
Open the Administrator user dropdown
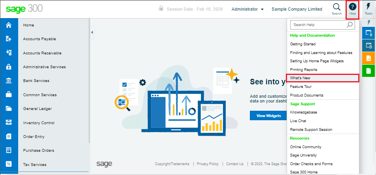click(x=248, y=9)
